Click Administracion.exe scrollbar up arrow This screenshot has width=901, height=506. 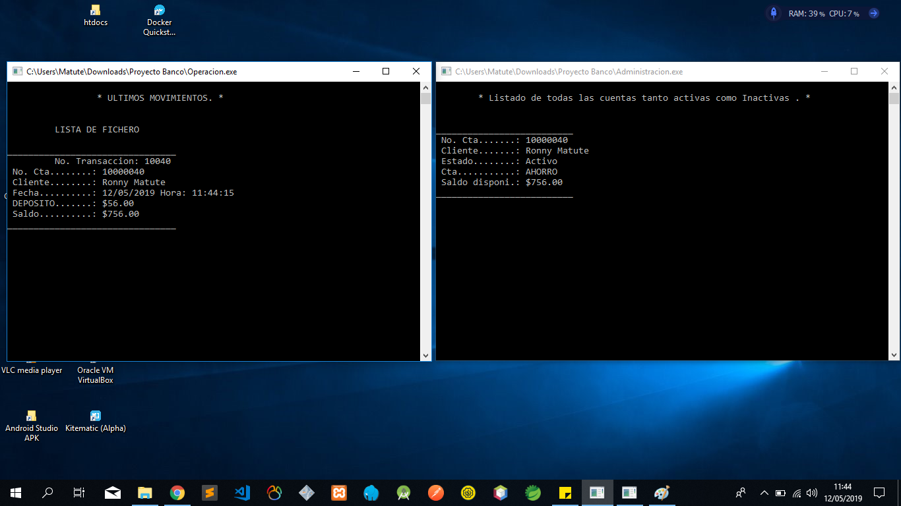pos(894,87)
